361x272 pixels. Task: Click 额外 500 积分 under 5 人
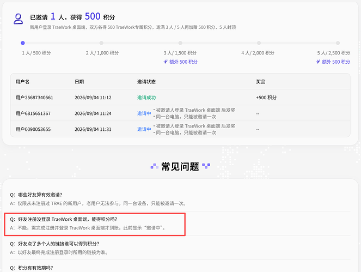click(x=336, y=62)
